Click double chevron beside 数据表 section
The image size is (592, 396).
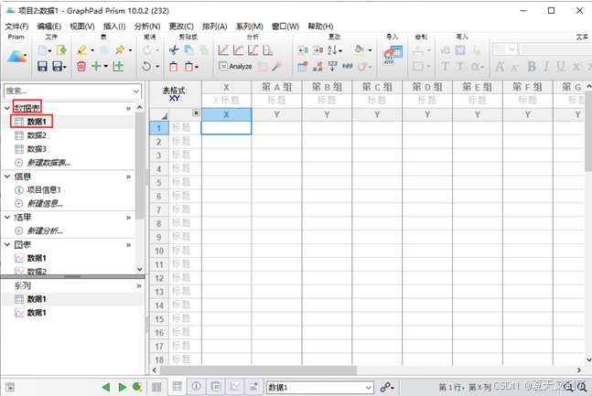(128, 108)
